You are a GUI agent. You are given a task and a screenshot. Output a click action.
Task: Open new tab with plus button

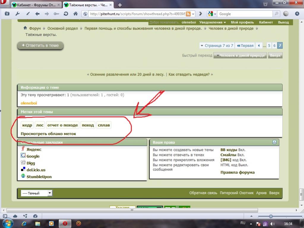point(120,5)
